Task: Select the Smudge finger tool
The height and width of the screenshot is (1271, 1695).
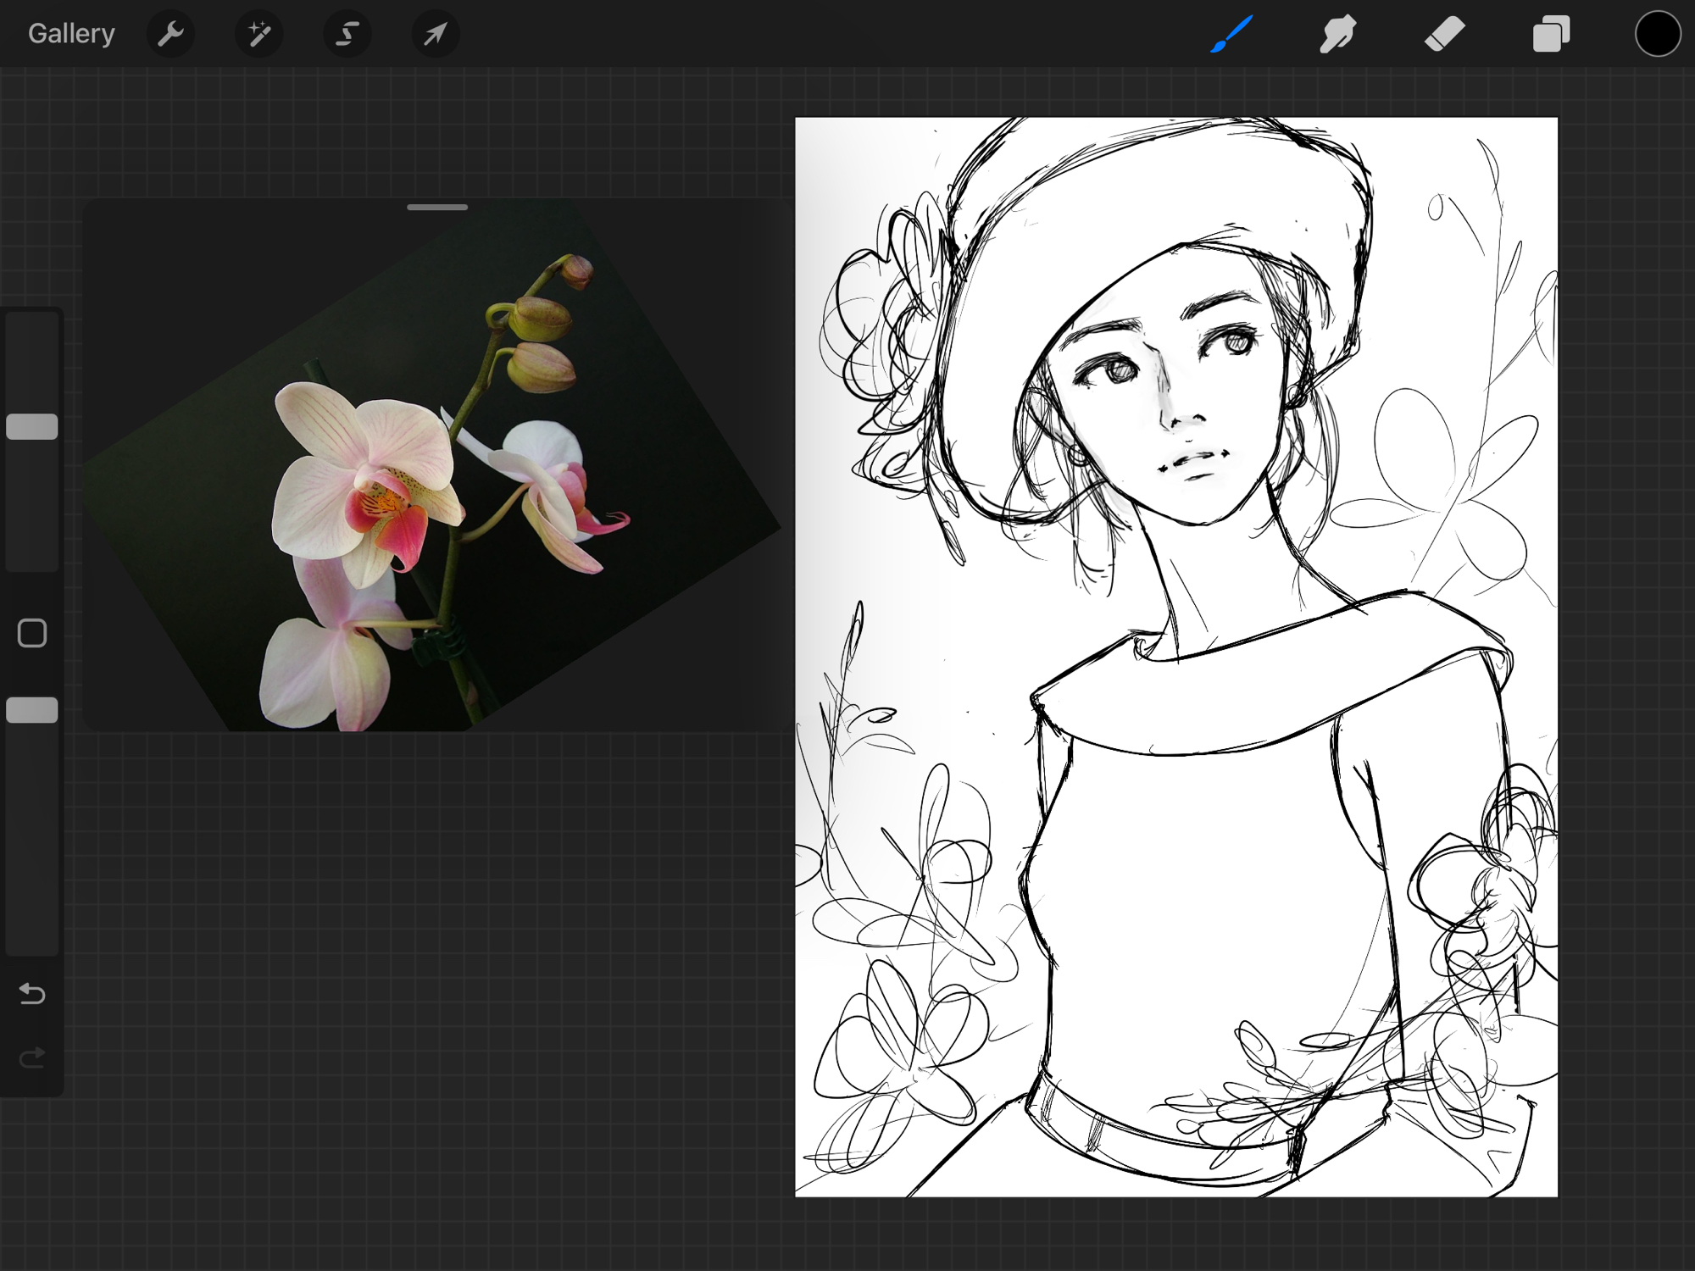Action: pyautogui.click(x=1337, y=34)
